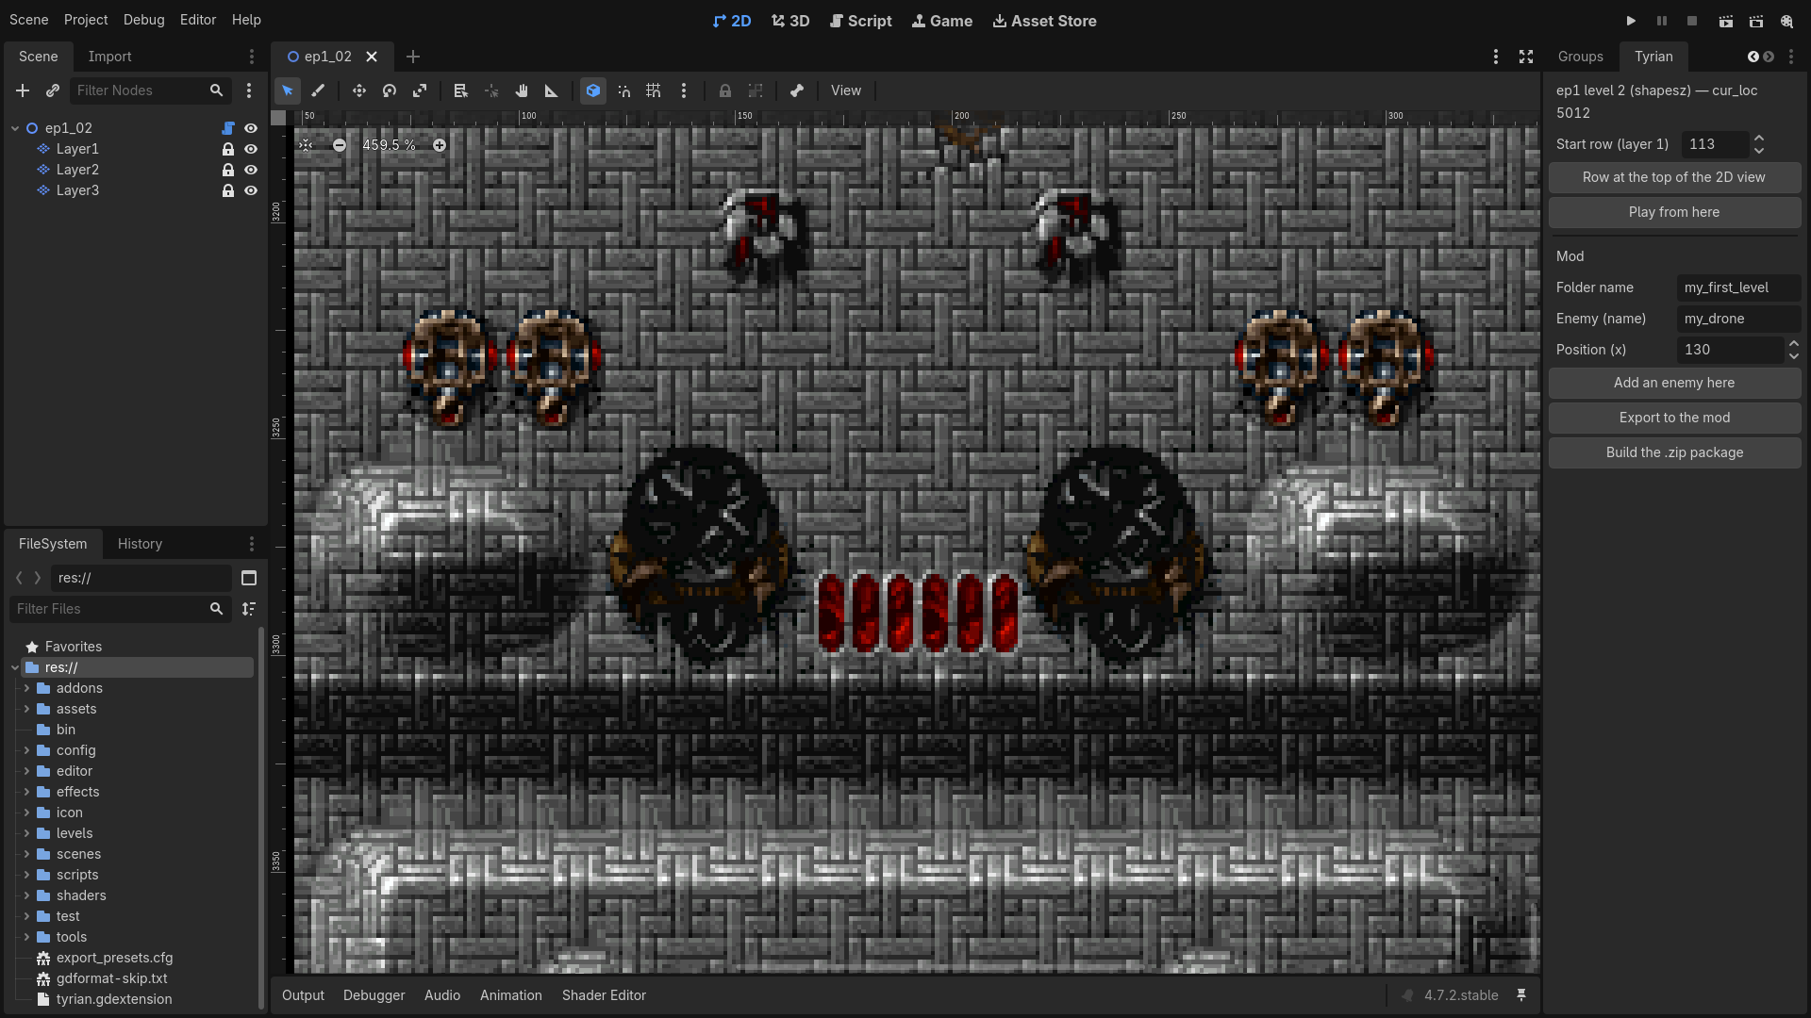The image size is (1811, 1018).
Task: Unlock Layer2 using its lock icon
Action: click(x=228, y=170)
